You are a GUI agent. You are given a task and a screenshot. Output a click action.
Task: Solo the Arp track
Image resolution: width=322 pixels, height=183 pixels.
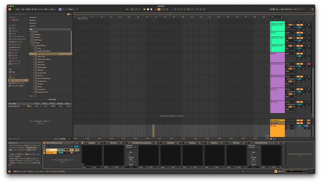(305, 33)
